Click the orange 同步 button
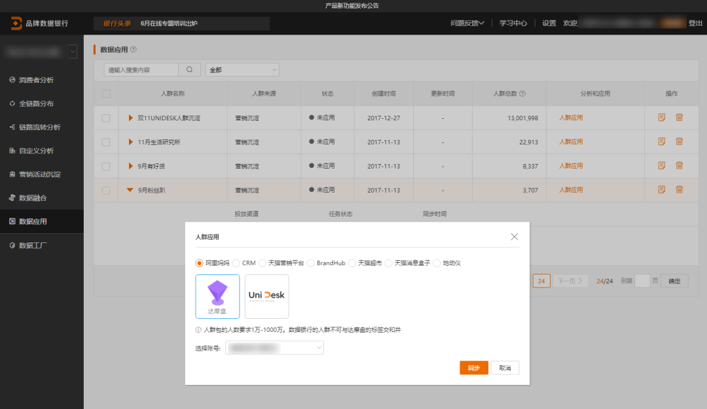 click(474, 368)
